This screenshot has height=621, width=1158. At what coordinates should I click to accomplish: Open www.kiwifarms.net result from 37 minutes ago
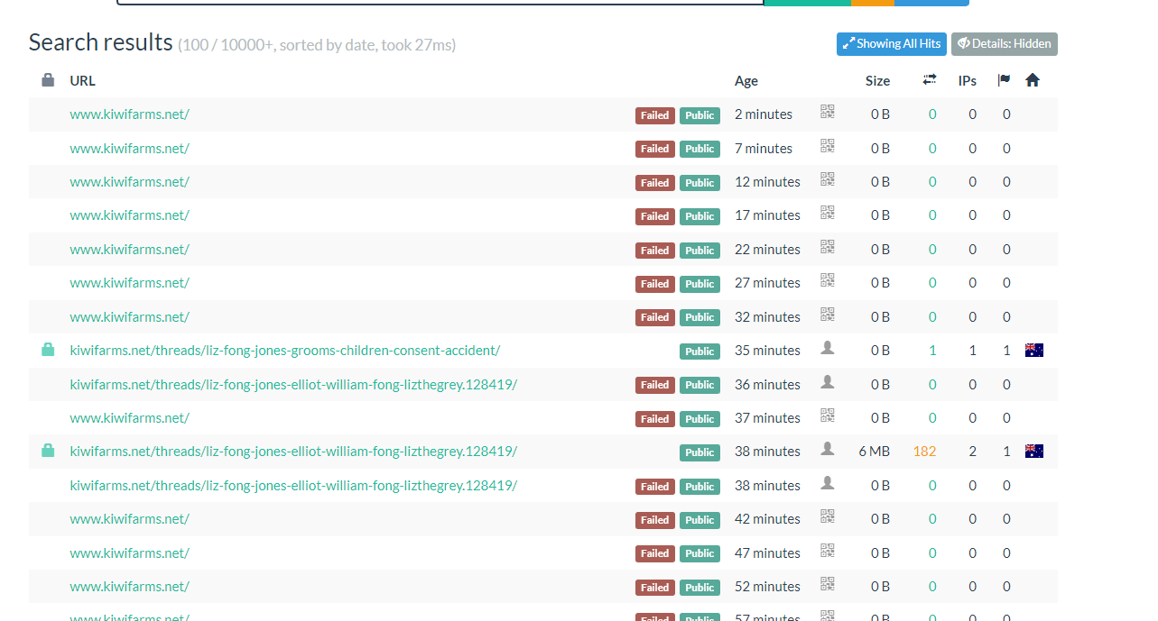point(129,418)
